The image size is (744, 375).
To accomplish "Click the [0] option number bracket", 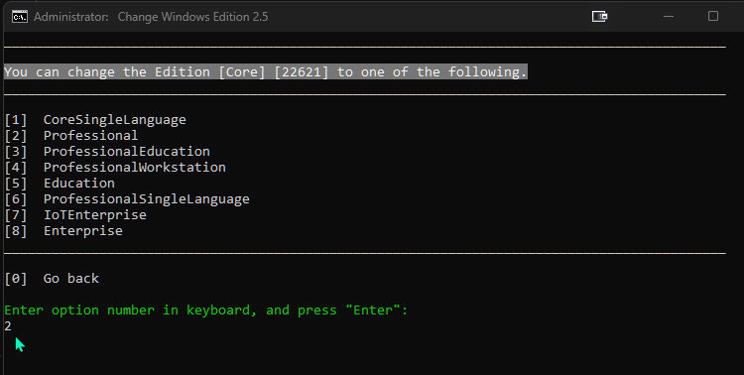I will [x=16, y=278].
